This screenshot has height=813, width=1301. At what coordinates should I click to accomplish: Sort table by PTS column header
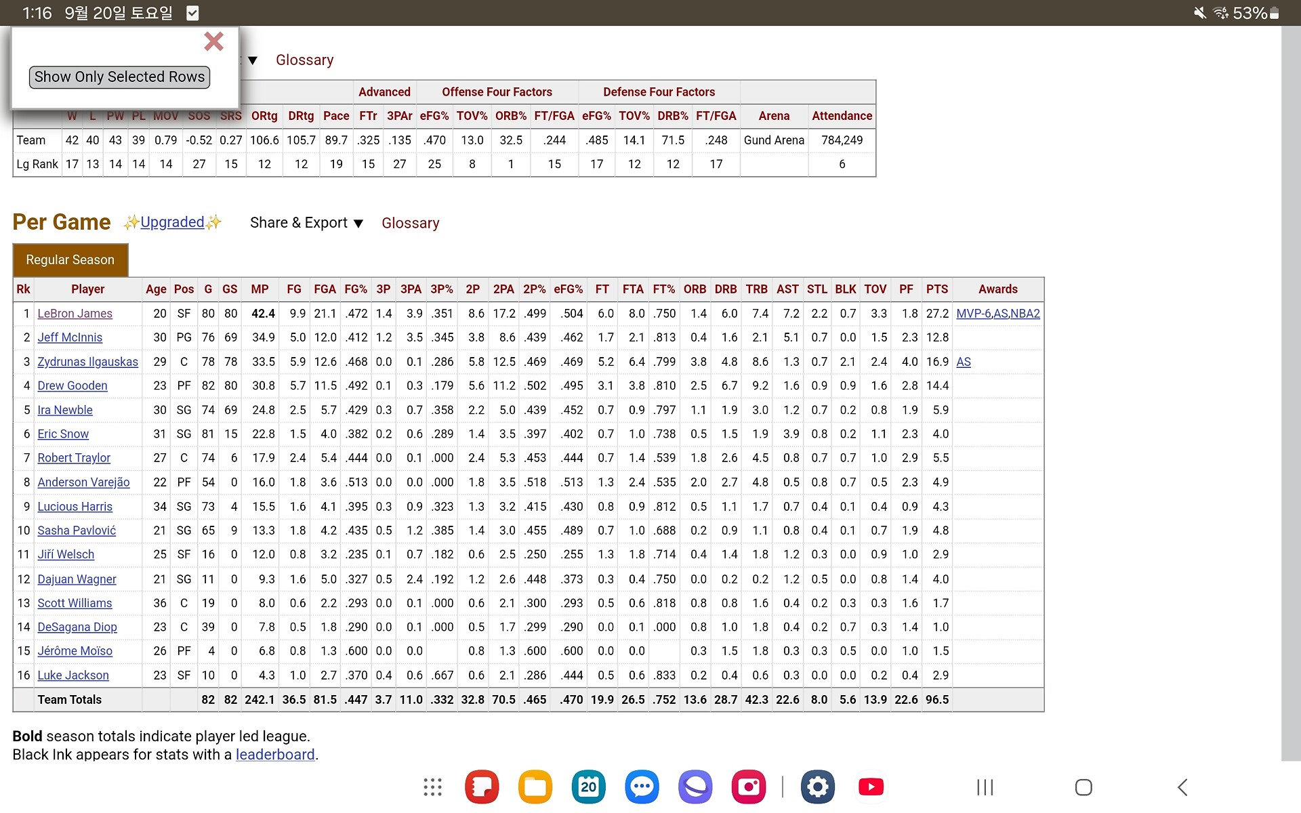point(937,289)
